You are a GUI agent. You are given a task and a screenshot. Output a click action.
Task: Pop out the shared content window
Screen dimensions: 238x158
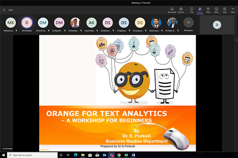pos(181,9)
